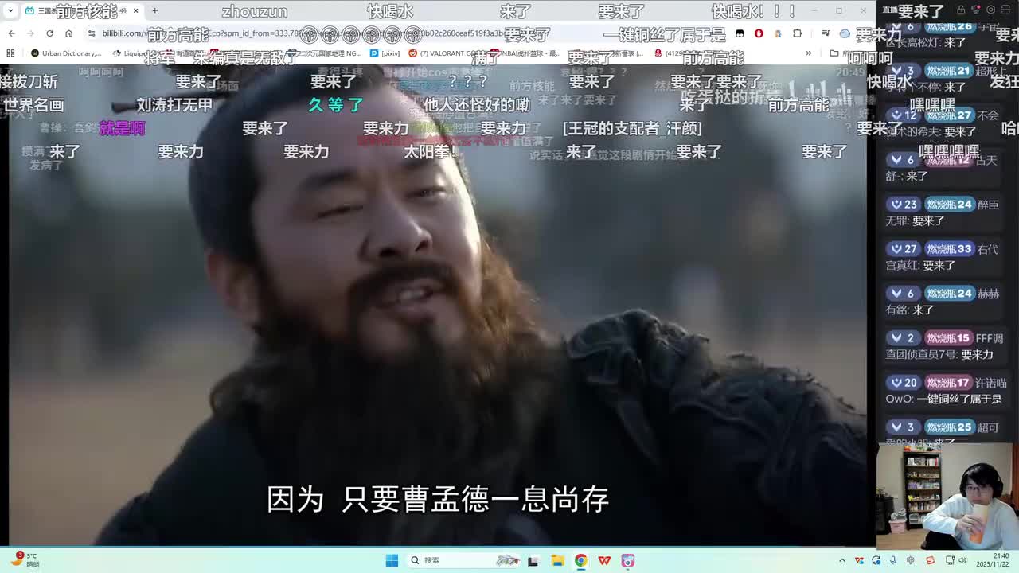The width and height of the screenshot is (1019, 573).
Task: Open a new browser tab
Action: click(x=154, y=10)
